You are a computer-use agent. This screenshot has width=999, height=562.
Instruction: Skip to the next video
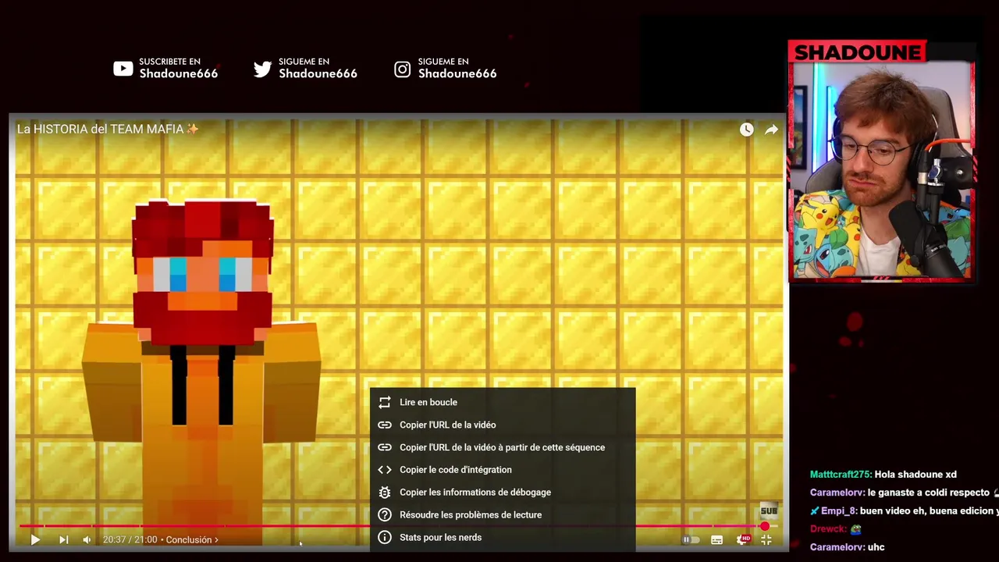64,539
